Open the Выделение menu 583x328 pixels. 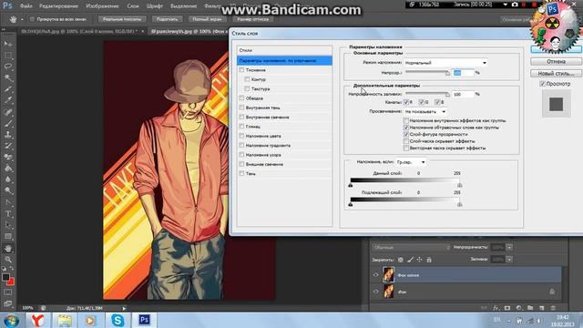184,6
